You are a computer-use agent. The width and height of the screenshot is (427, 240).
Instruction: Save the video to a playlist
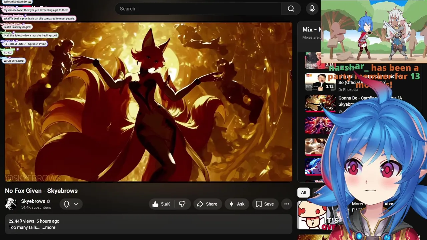265,204
